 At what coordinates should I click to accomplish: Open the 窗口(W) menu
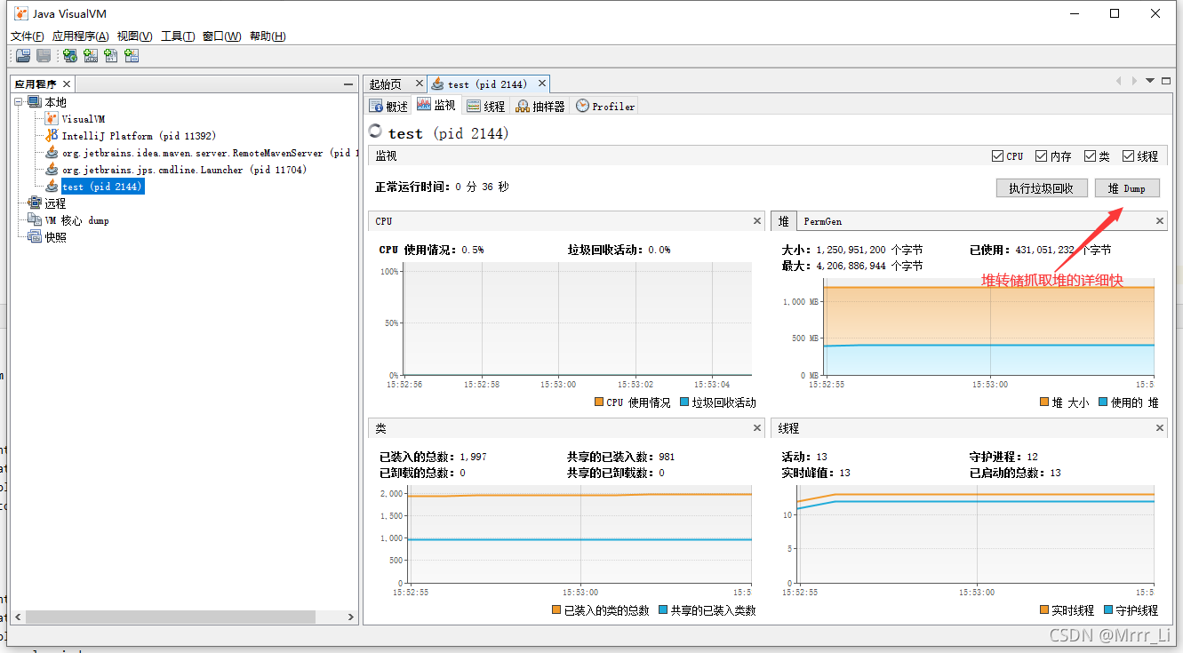[x=221, y=36]
